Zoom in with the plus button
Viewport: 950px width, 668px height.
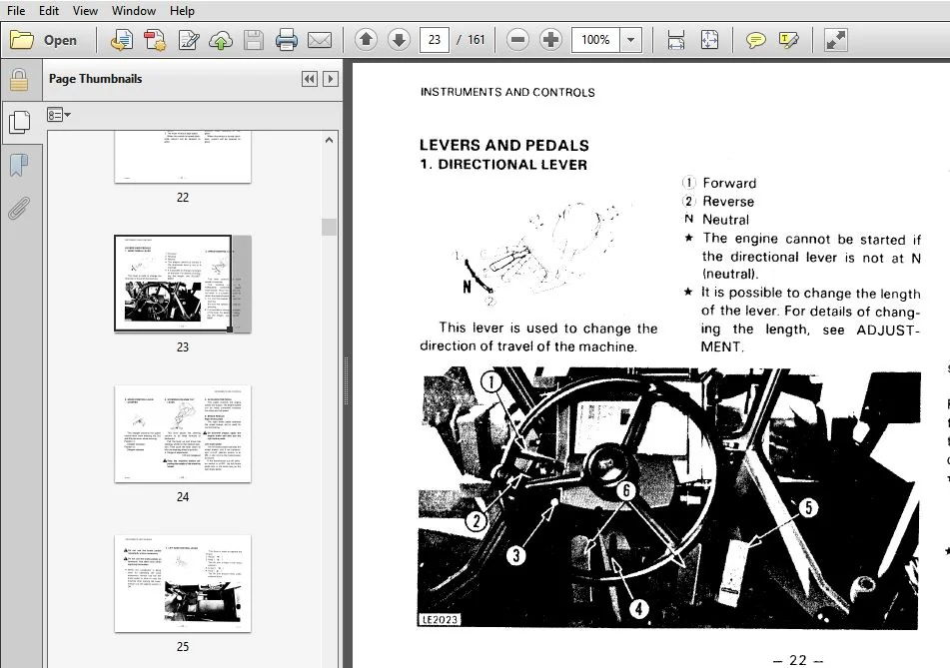click(550, 40)
